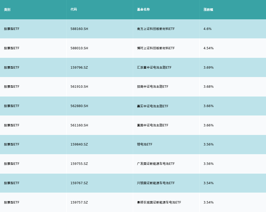Click 股票型ETF in the 159757.SZ row

pos(12,202)
